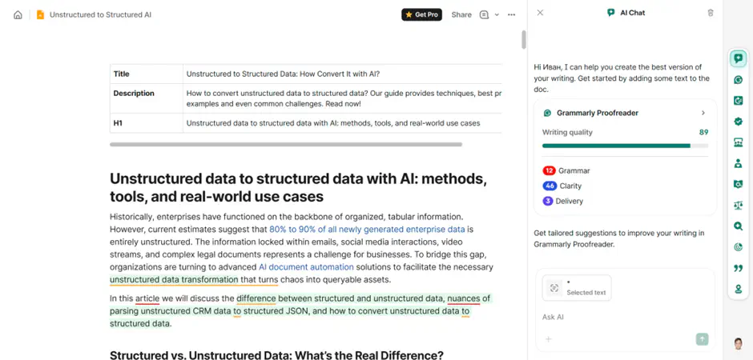The height and width of the screenshot is (360, 753).
Task: Open the Share menu
Action: coord(461,14)
